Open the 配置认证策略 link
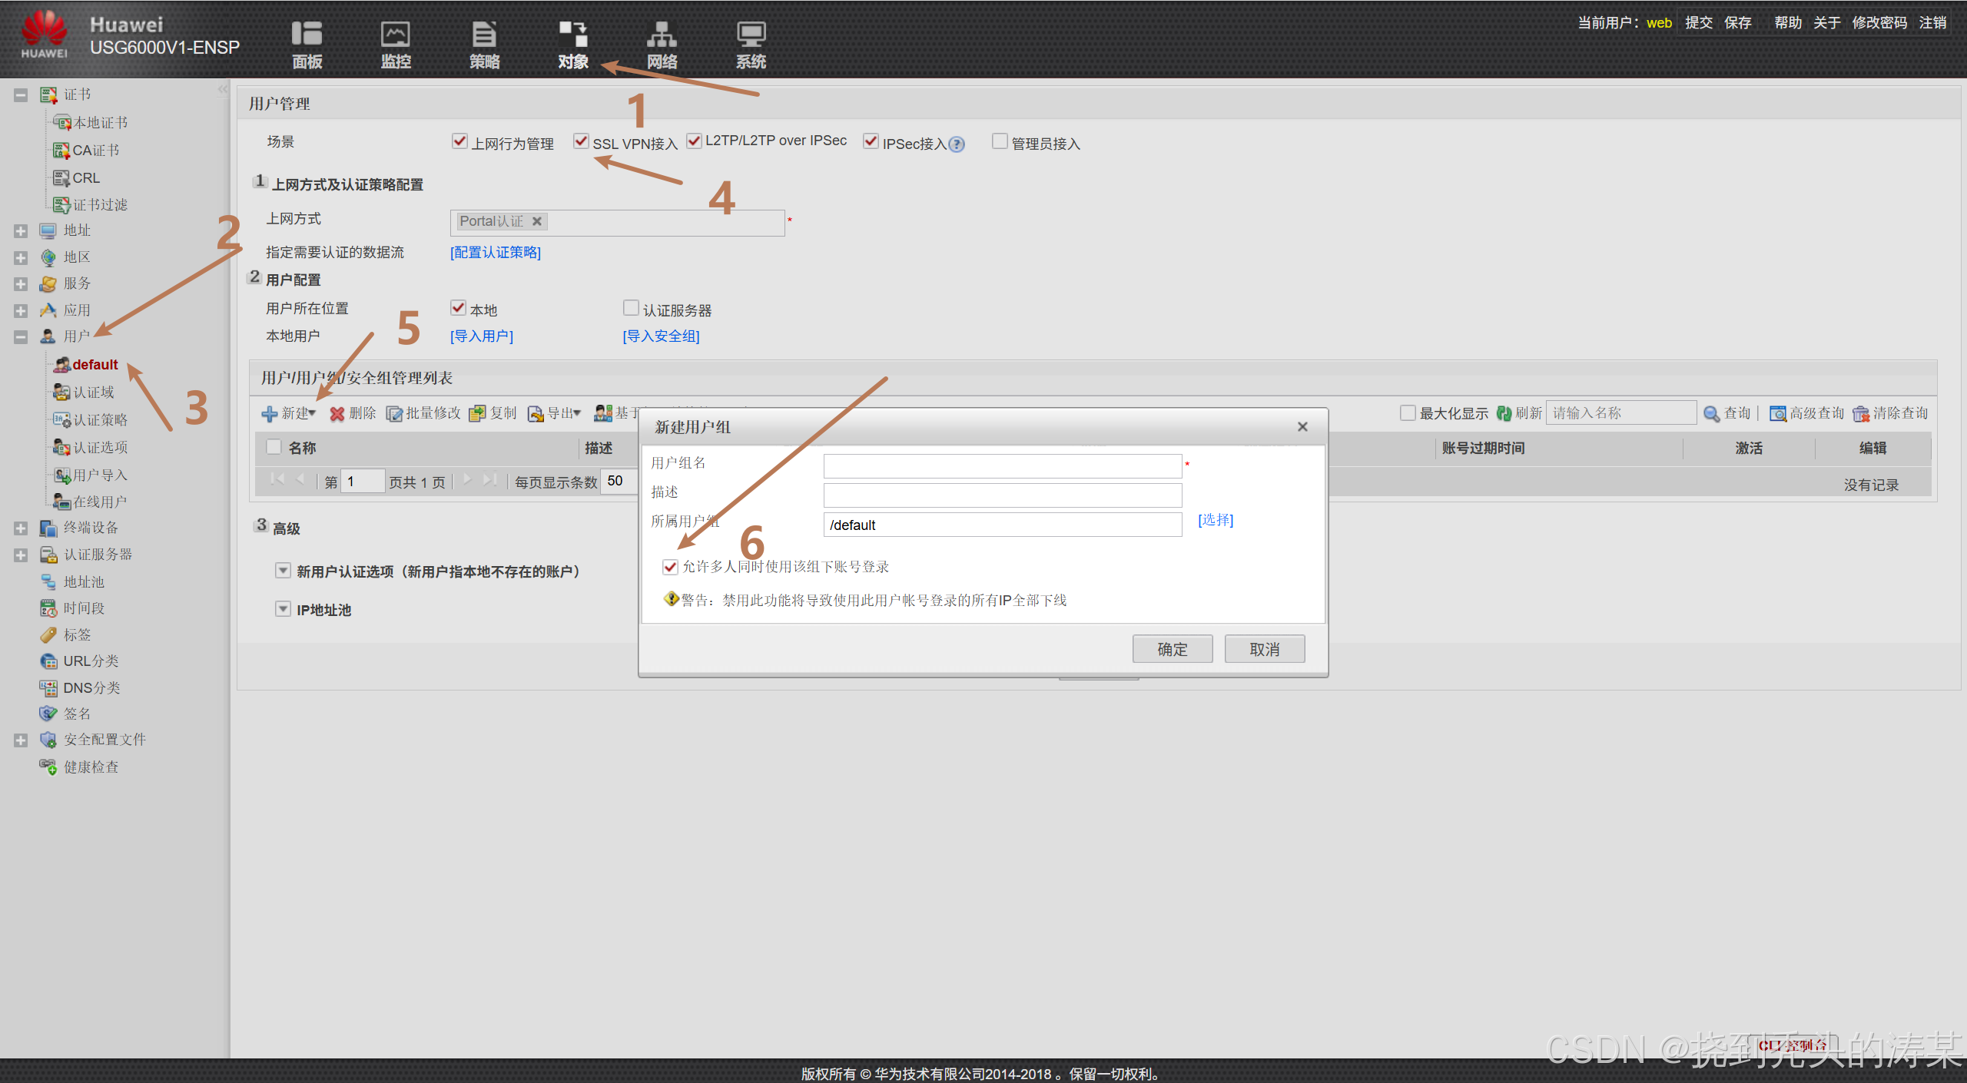Screen dimensions: 1967x1083 [496, 253]
